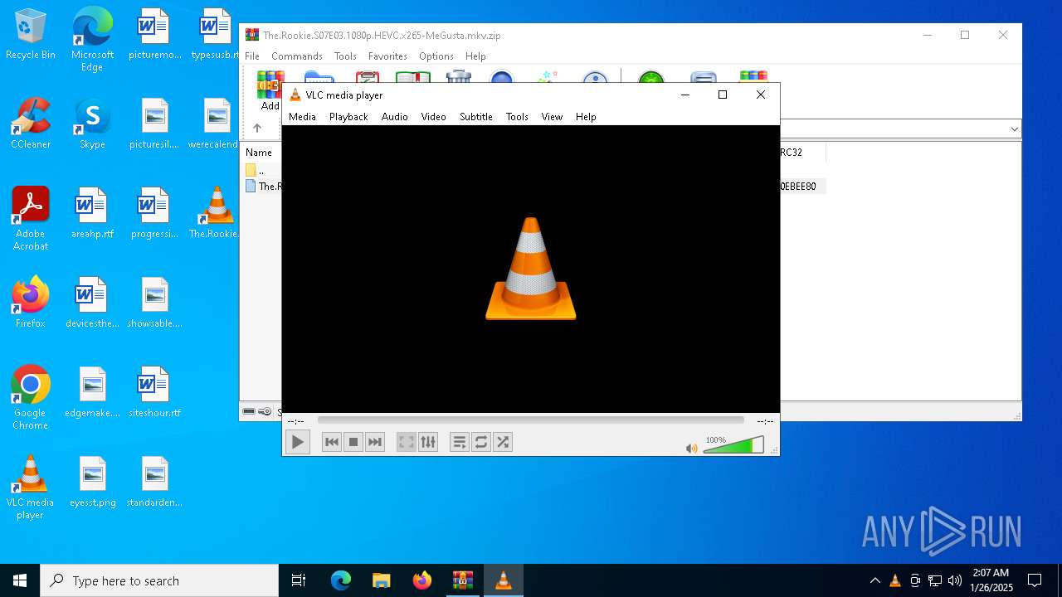Open the notification center

point(1035,580)
